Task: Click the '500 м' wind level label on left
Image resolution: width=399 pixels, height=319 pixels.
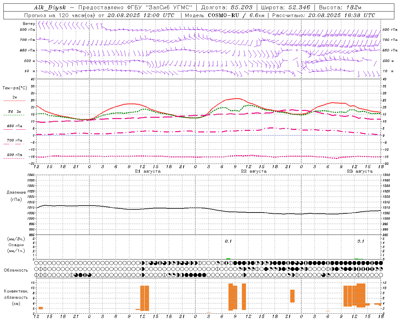Action: point(30,61)
